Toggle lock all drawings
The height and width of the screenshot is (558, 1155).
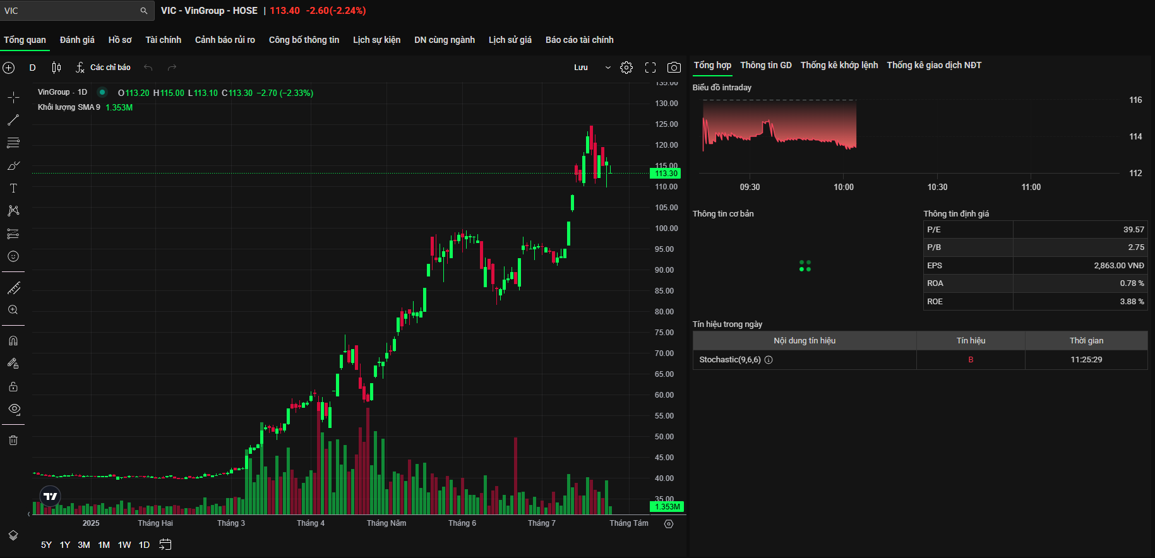pos(13,386)
